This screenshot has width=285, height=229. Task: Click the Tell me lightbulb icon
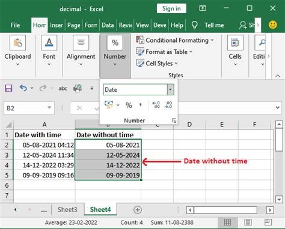pyautogui.click(x=195, y=25)
